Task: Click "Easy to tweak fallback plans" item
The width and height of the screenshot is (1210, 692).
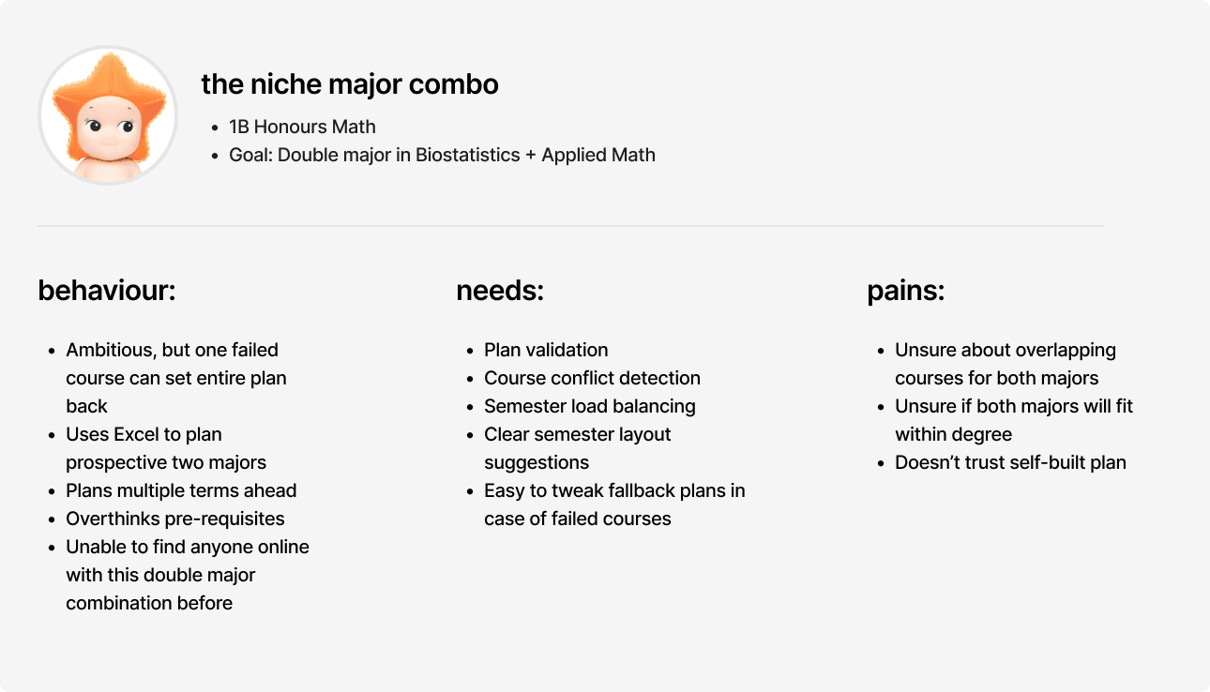Action: [614, 504]
